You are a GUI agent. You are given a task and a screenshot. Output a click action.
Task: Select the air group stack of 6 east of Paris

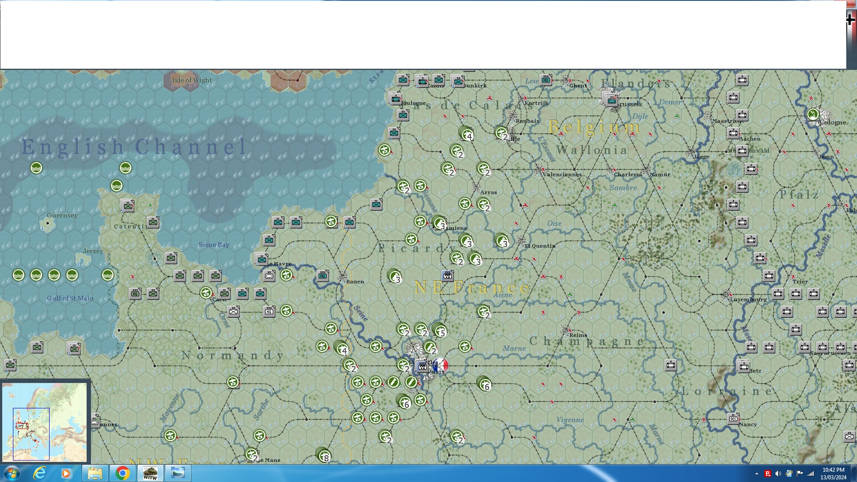pyautogui.click(x=484, y=383)
